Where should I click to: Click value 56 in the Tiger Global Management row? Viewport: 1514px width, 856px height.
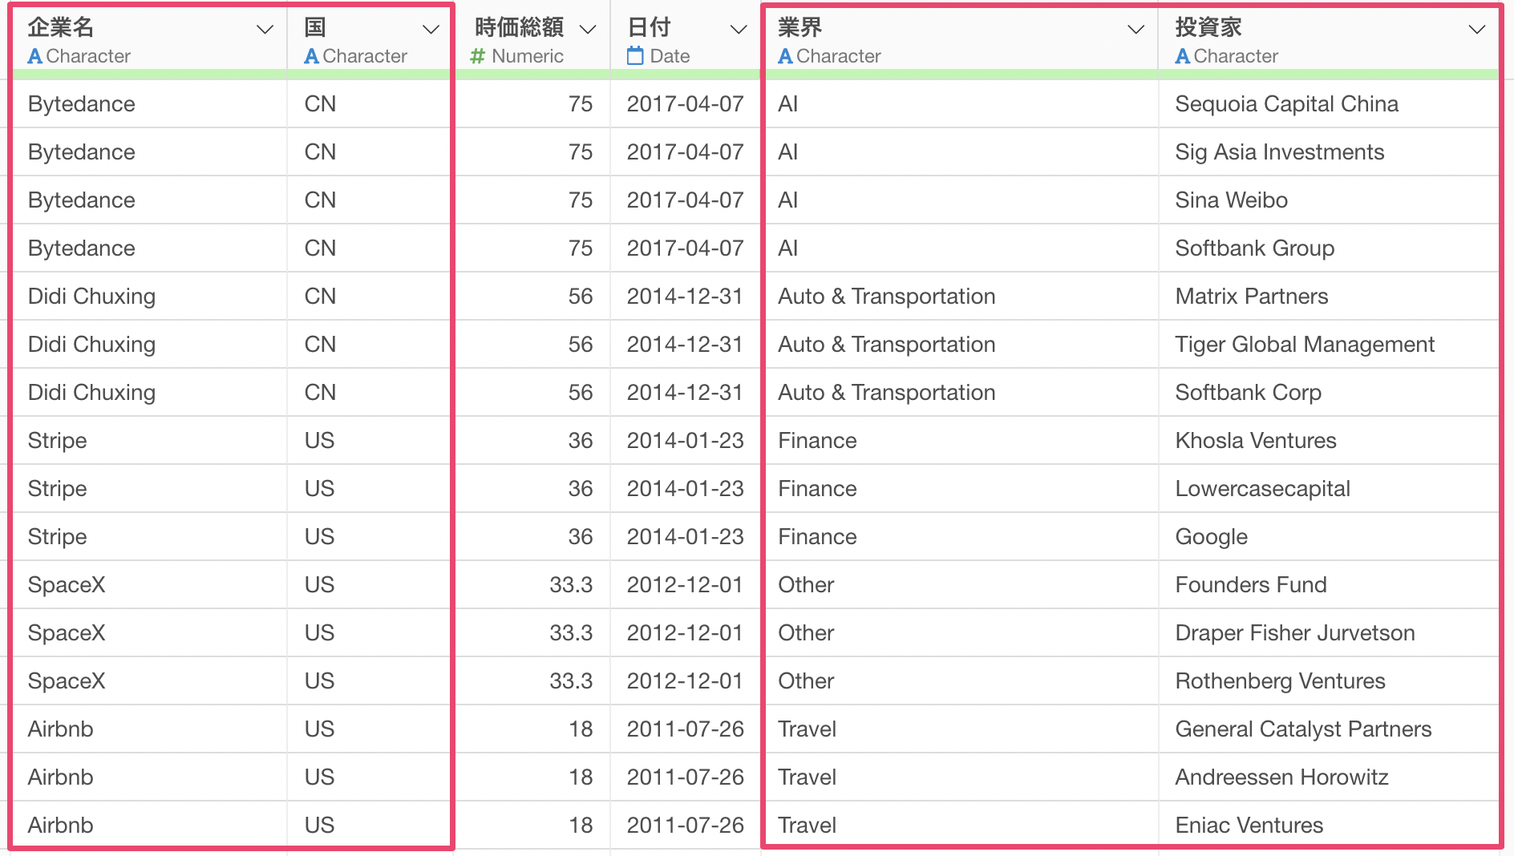580,345
